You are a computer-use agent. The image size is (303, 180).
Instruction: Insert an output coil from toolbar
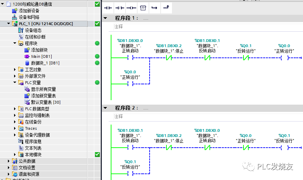click(x=131, y=8)
